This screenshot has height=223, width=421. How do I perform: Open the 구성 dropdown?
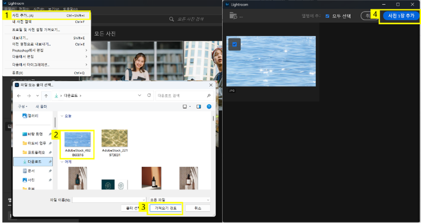coord(22,106)
